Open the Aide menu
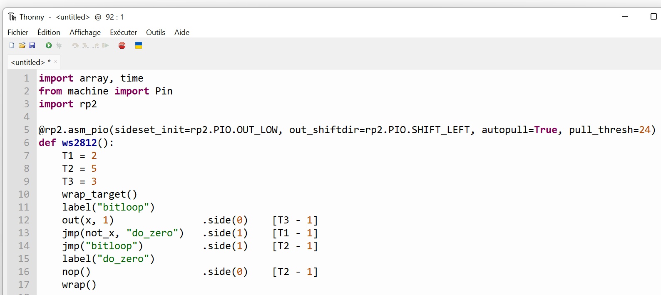 click(182, 32)
